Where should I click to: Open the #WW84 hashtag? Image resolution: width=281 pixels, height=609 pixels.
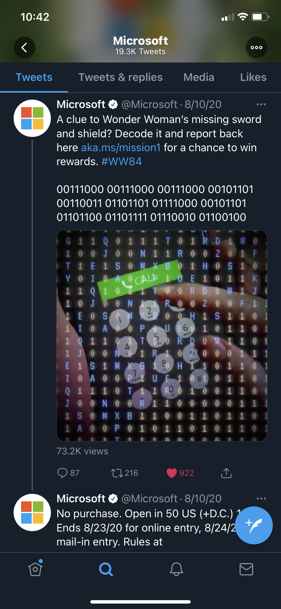(x=121, y=161)
